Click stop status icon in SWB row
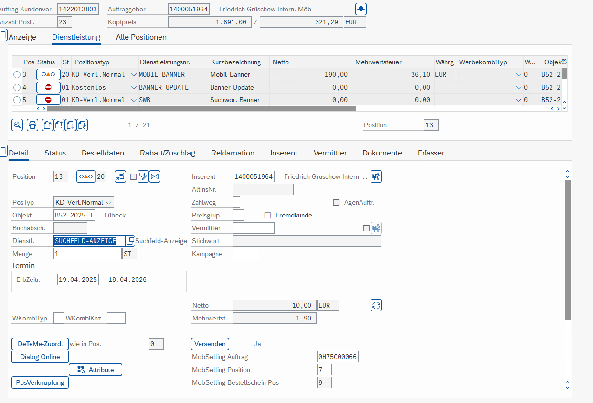 [x=48, y=100]
